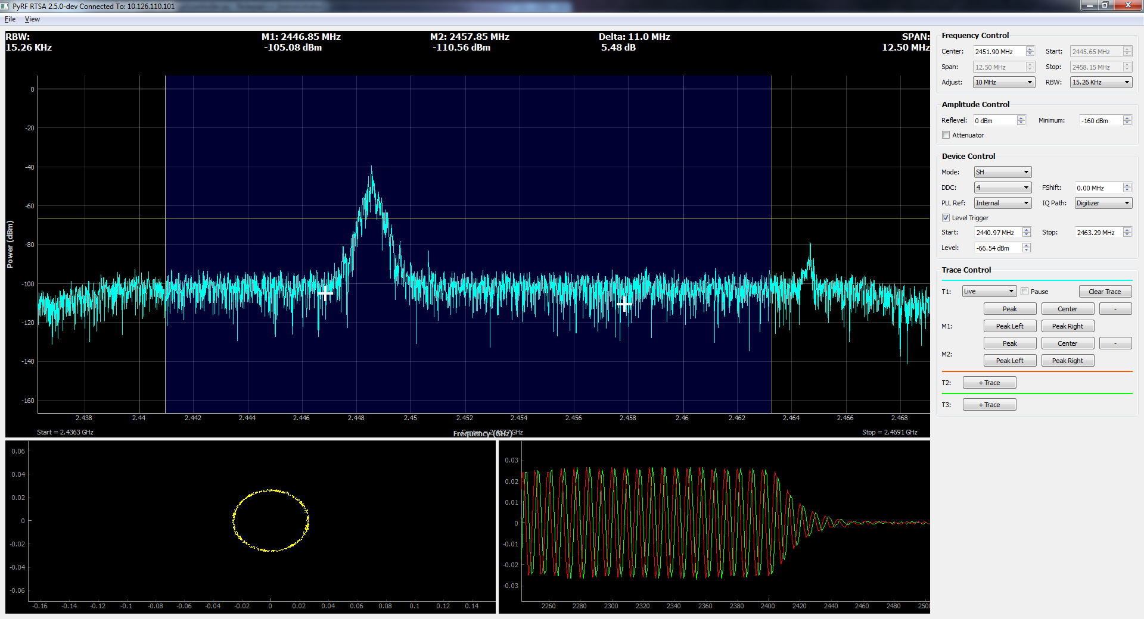Click the Clear Trace button

click(x=1105, y=291)
